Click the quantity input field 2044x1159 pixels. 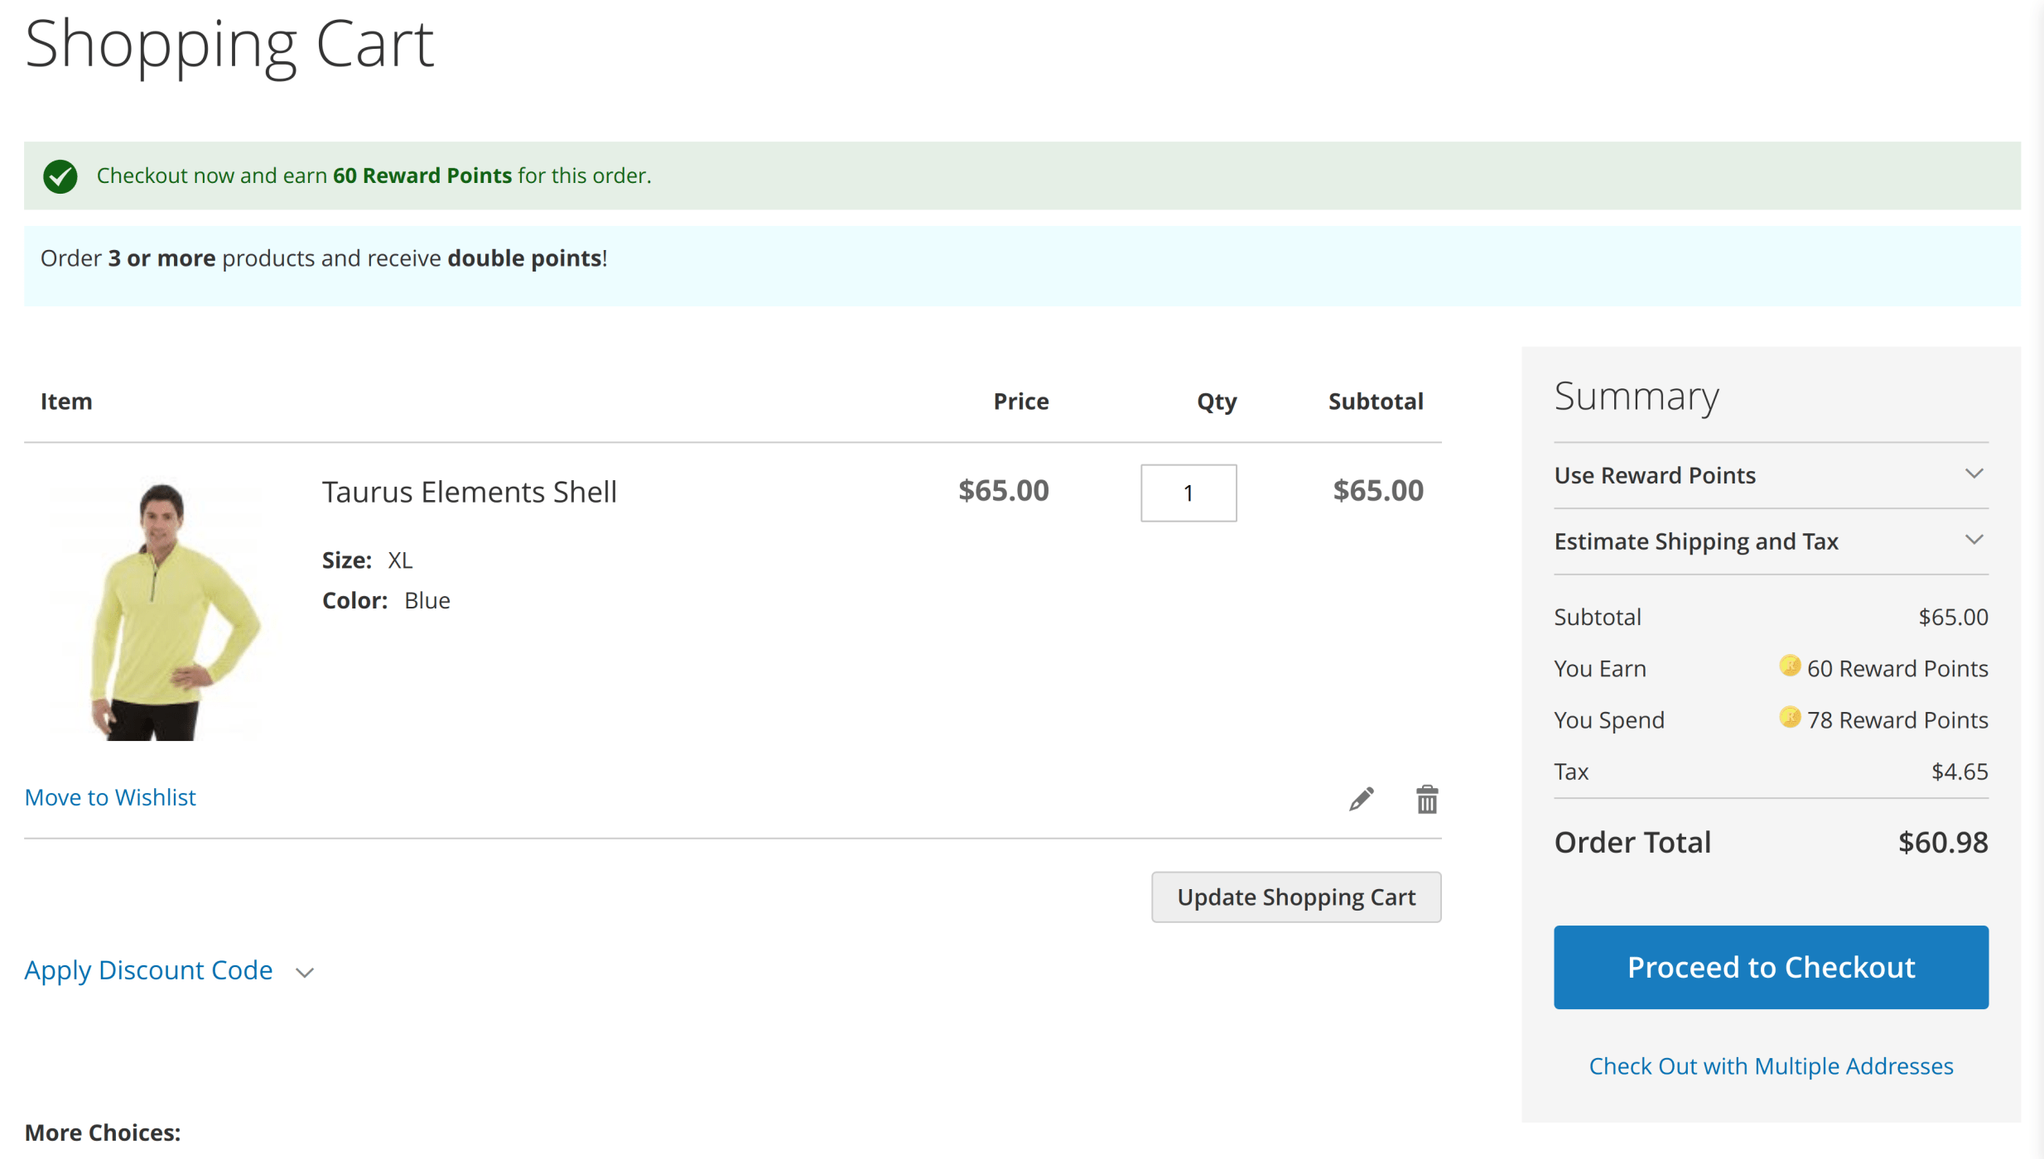[x=1188, y=493]
